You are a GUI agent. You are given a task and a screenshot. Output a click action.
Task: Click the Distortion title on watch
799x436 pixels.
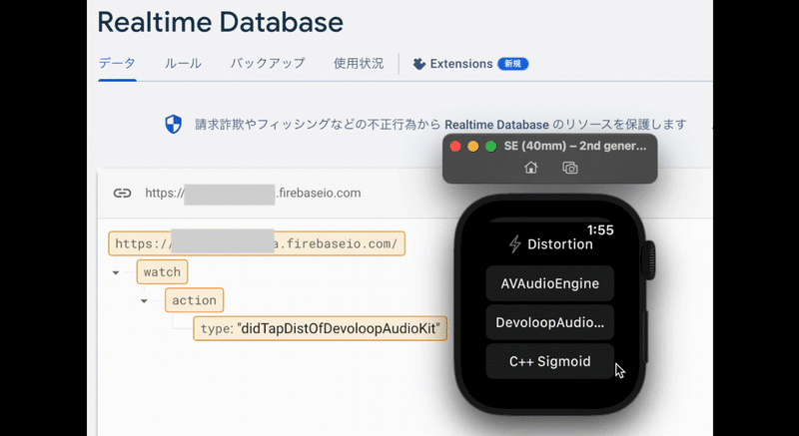click(560, 244)
